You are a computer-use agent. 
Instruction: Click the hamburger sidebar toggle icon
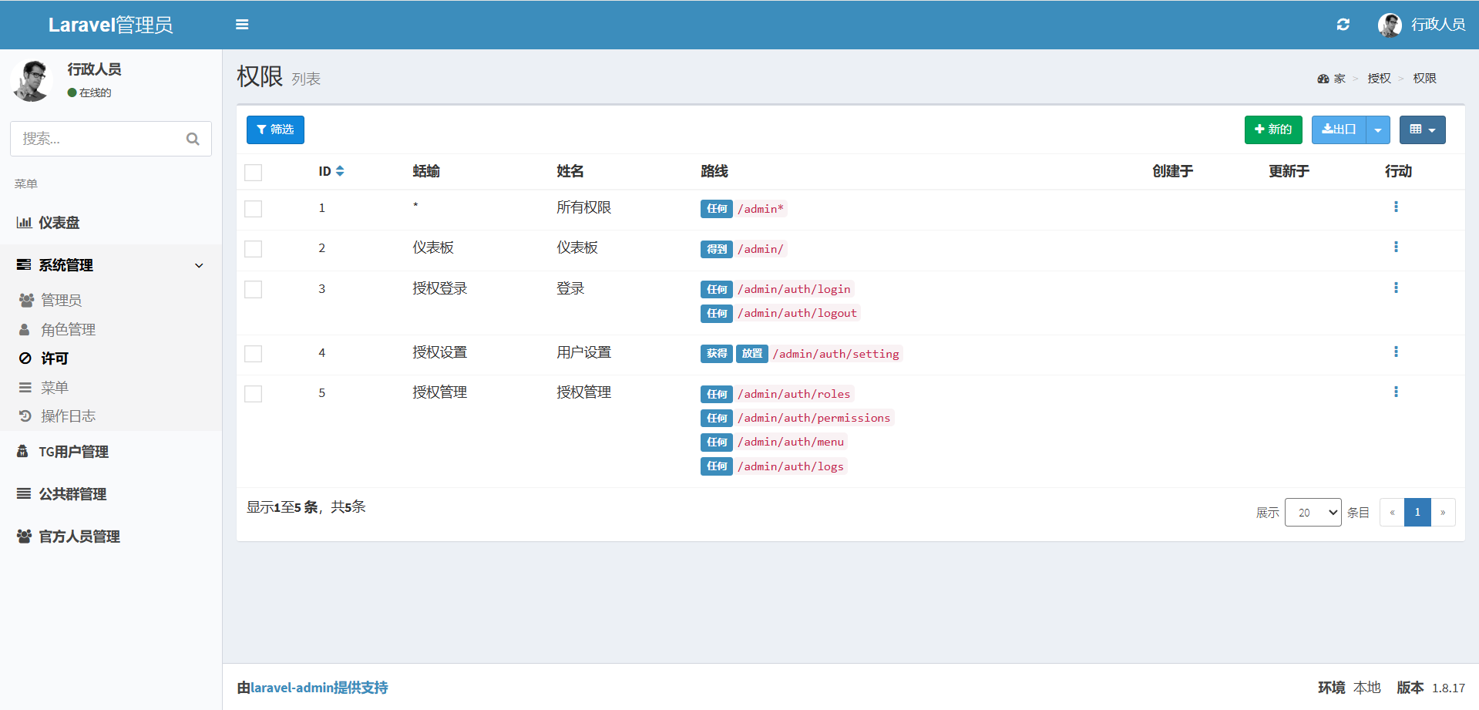click(242, 25)
